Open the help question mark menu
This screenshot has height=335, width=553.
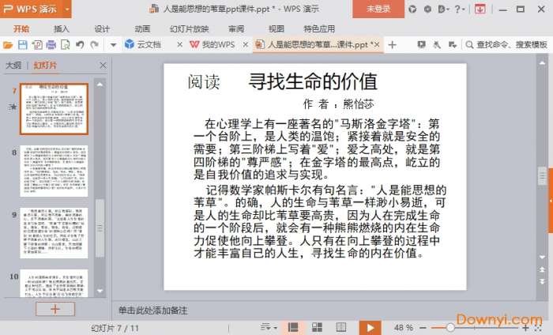(x=459, y=9)
